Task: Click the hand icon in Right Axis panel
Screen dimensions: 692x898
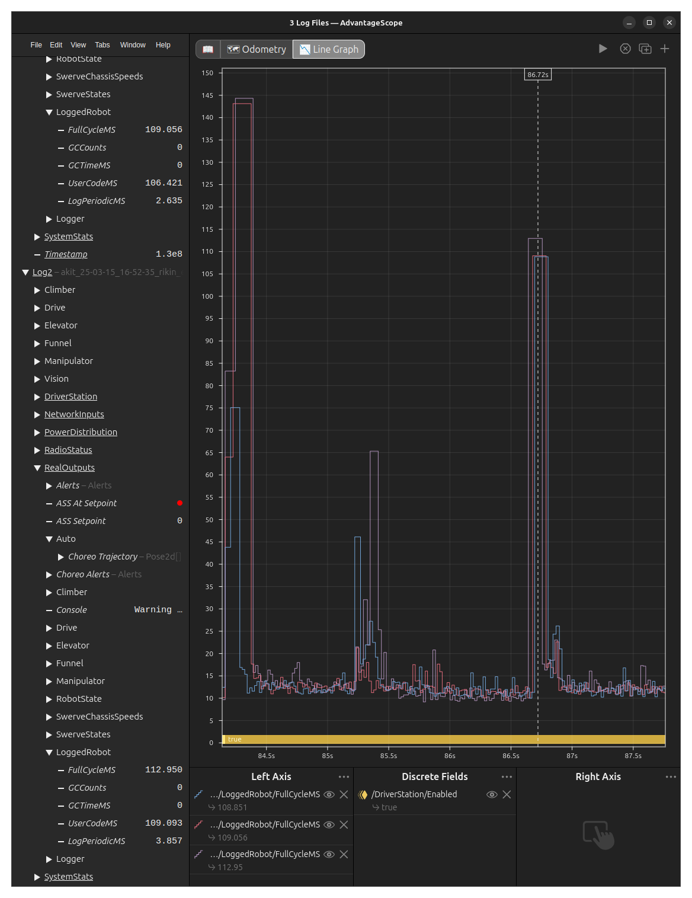Action: pyautogui.click(x=598, y=835)
